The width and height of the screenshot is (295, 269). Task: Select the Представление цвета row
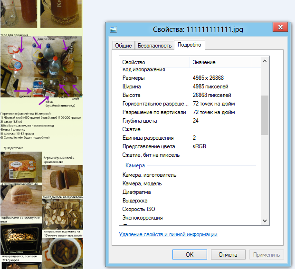pyautogui.click(x=190, y=146)
